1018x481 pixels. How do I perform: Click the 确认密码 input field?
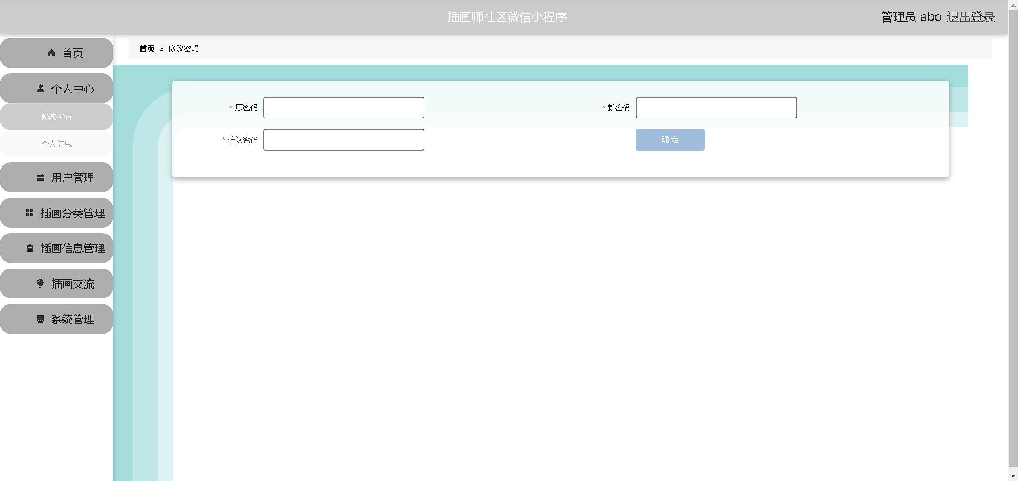point(344,140)
